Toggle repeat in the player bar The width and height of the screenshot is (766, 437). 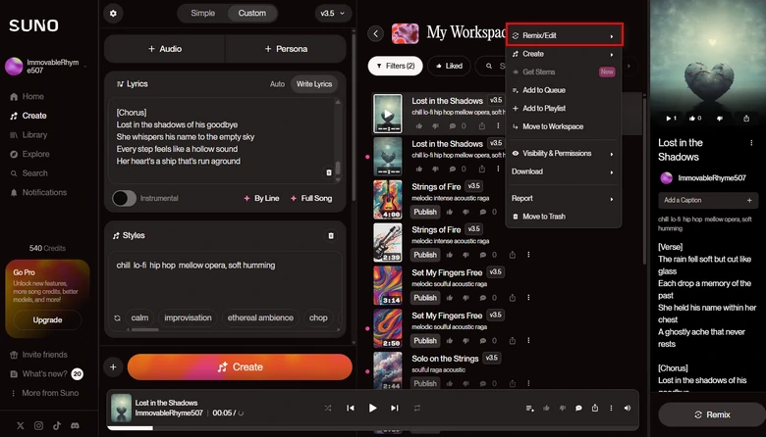click(416, 408)
